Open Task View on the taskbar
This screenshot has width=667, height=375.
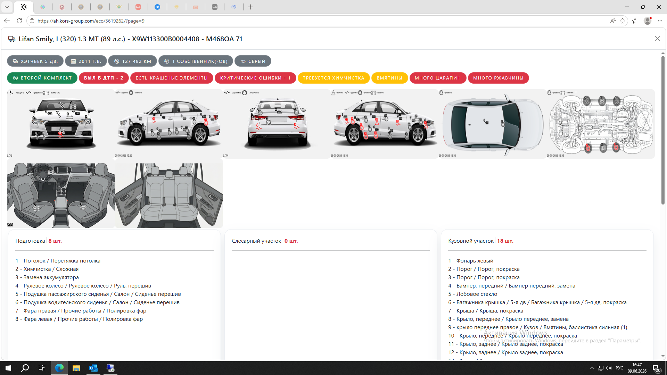coord(42,368)
